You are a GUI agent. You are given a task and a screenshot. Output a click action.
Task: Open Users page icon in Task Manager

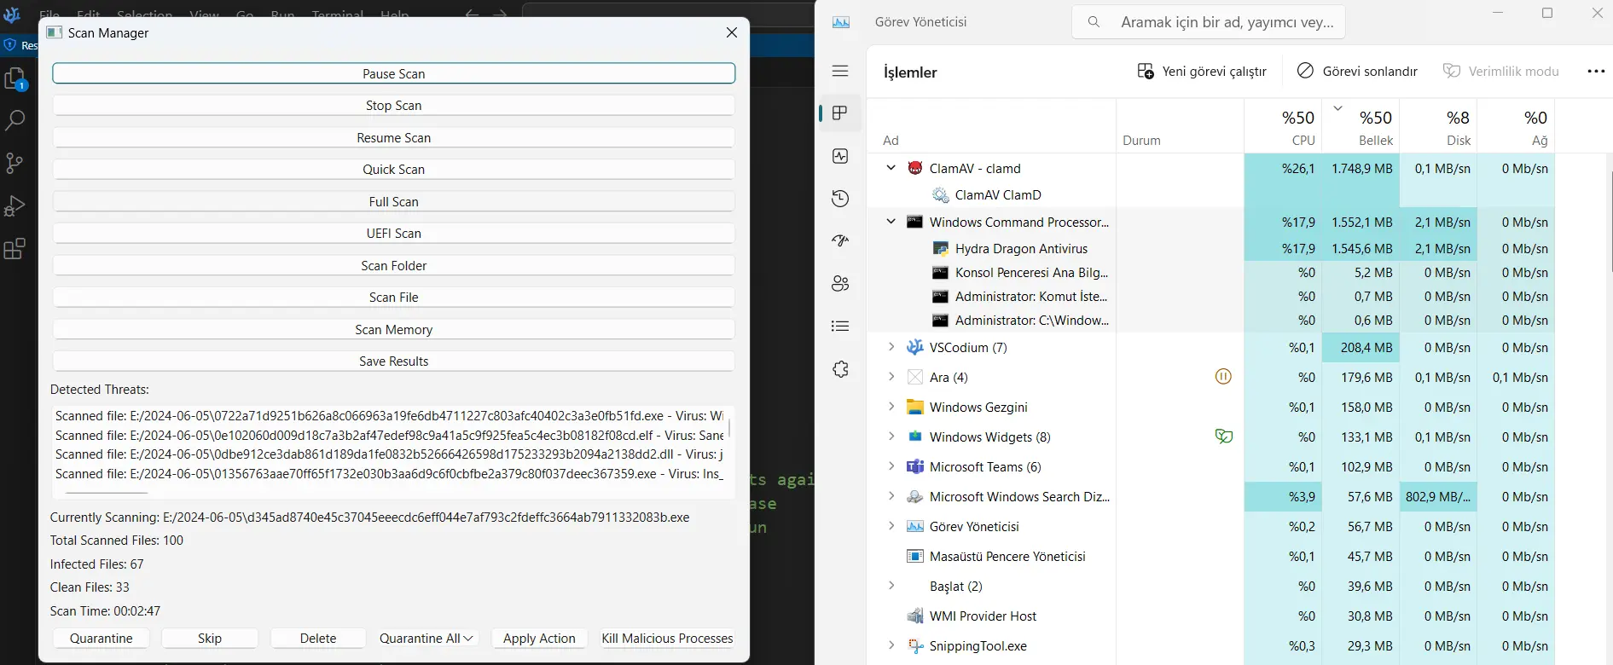click(x=840, y=284)
